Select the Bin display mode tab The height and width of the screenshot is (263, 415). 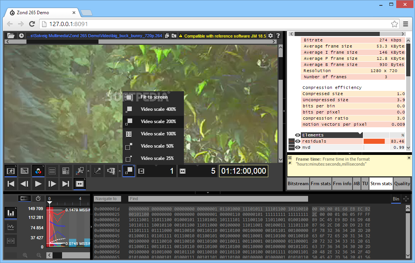tap(396, 199)
